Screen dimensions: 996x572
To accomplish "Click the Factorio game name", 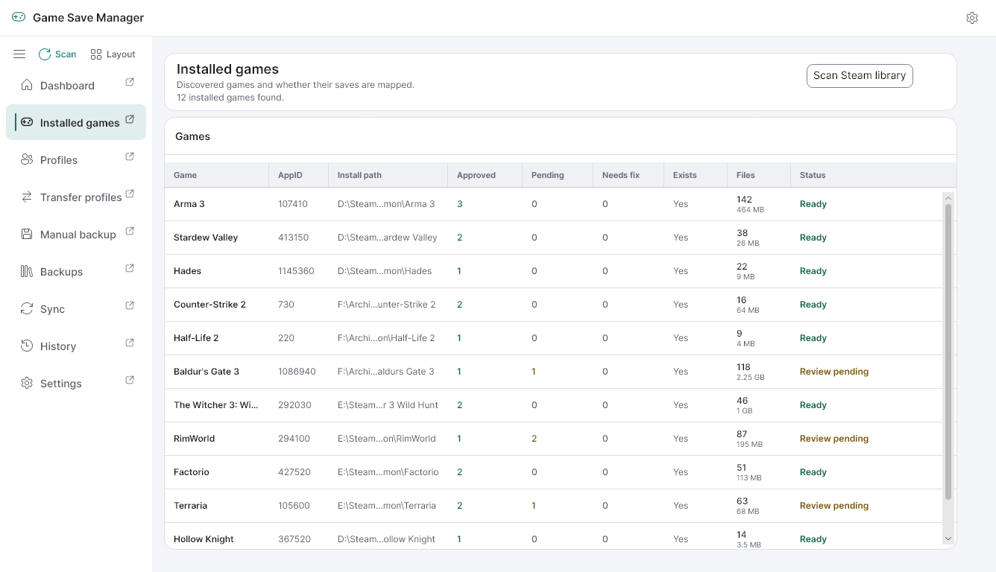I will [192, 472].
